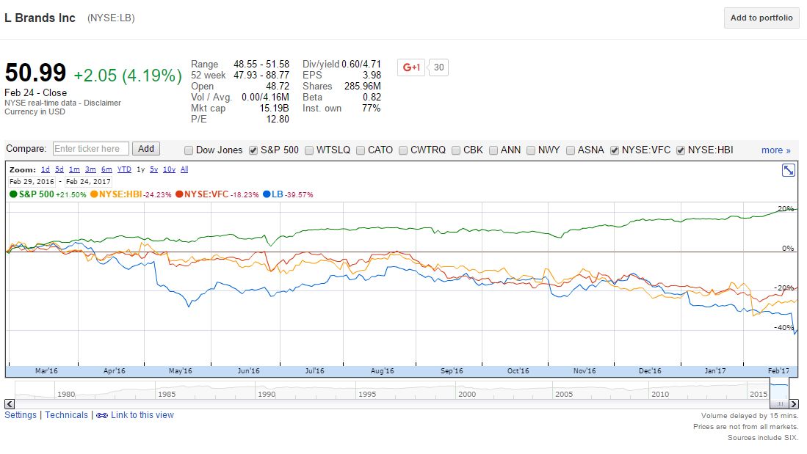Click the blue LB legend dot
The image size is (807, 454).
[267, 194]
